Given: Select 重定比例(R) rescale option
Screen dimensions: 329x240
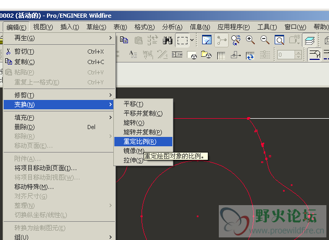Looking at the screenshot, I should [143, 142].
